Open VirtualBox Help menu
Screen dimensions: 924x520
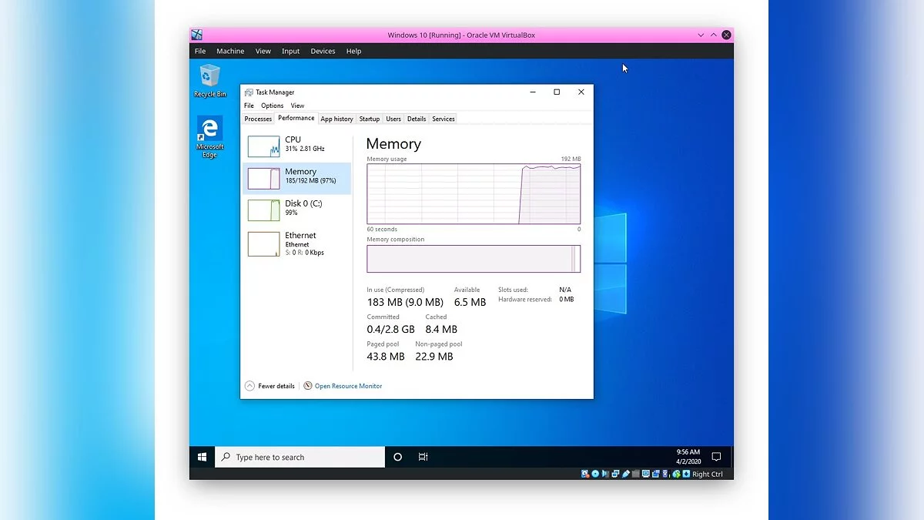353,51
